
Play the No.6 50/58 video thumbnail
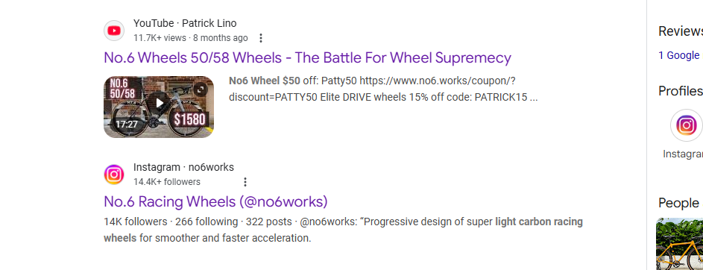pyautogui.click(x=159, y=103)
